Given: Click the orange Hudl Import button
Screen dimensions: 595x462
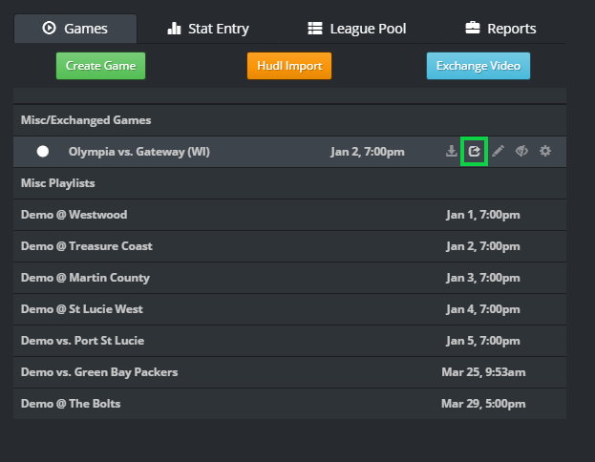Looking at the screenshot, I should 289,66.
